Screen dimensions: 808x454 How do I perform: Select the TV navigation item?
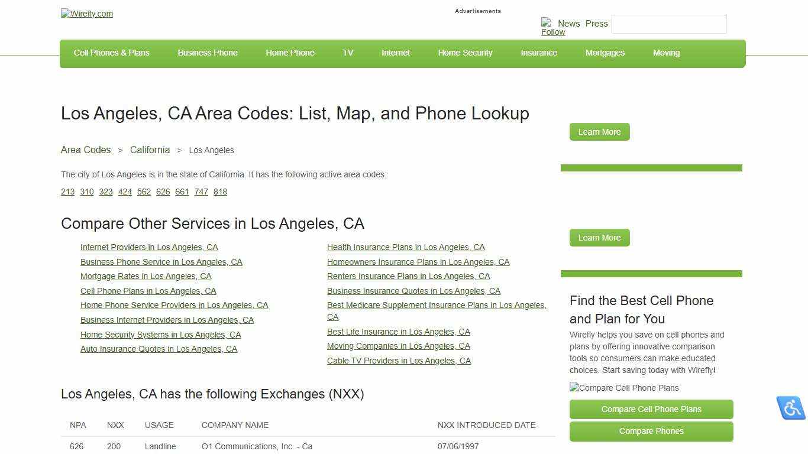[348, 53]
